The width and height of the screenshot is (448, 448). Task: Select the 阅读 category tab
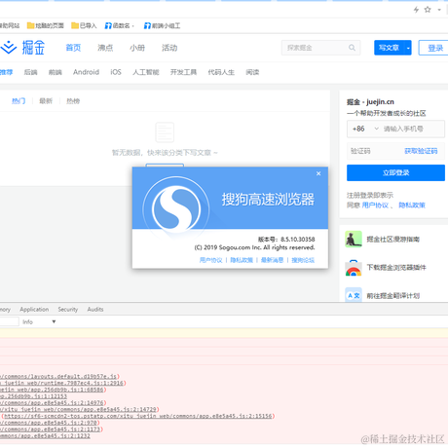pos(252,72)
